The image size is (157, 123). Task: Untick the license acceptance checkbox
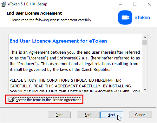[10, 100]
